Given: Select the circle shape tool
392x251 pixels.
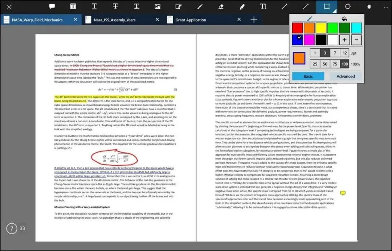Looking at the screenshot, I should [348, 7].
